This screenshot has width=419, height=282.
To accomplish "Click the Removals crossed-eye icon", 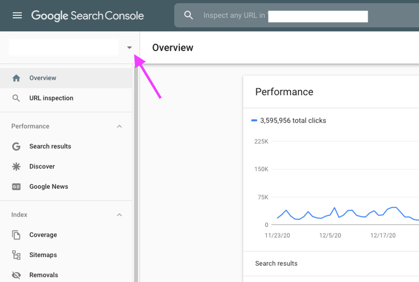I will [x=16, y=275].
